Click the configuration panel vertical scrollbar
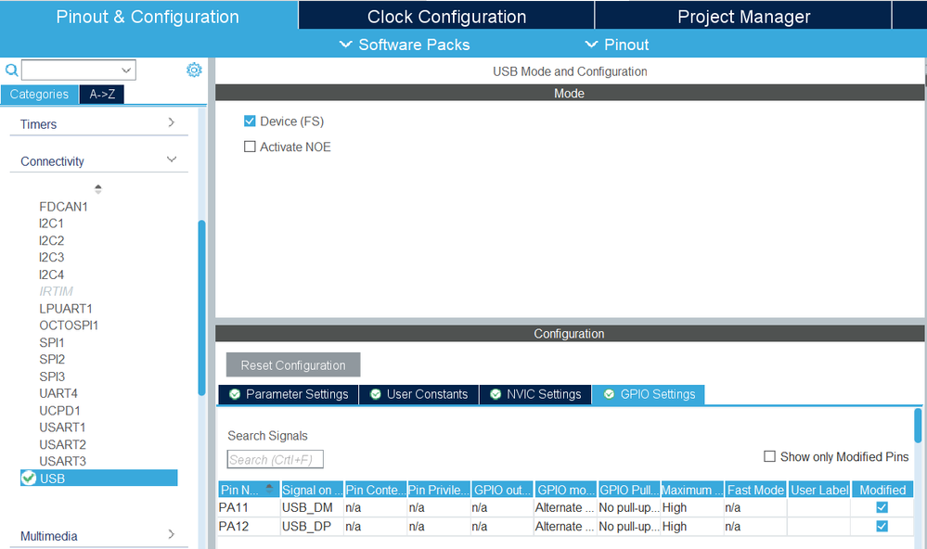Viewport: 927px width, 549px height. click(918, 426)
